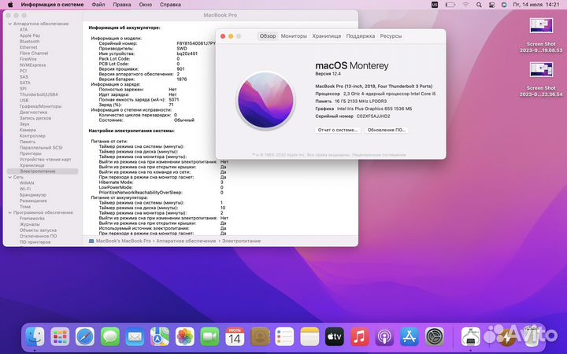Launch the Music app from the Dock
The height and width of the screenshot is (354, 567).
359,337
